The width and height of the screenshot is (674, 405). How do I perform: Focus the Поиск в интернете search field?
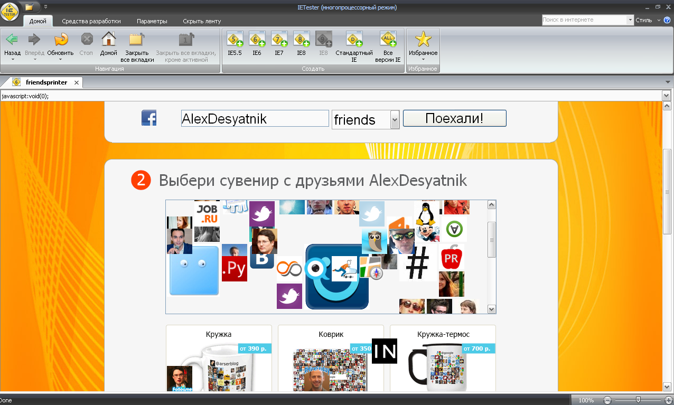click(x=584, y=20)
